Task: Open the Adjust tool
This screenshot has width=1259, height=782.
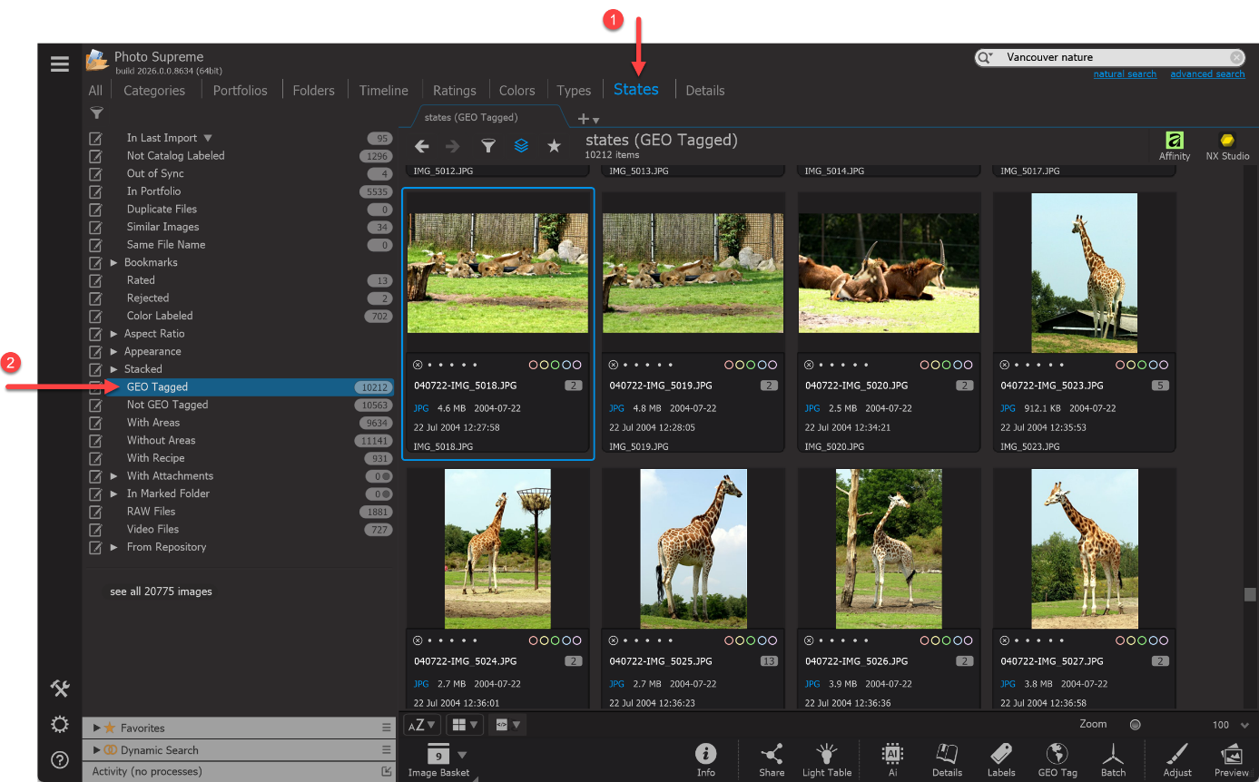Action: [1177, 759]
